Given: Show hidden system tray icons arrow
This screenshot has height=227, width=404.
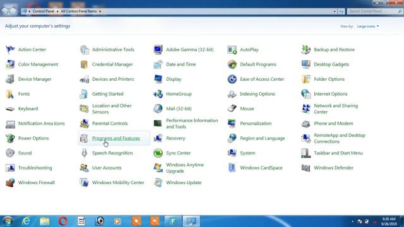Looking at the screenshot, I should tap(352, 221).
